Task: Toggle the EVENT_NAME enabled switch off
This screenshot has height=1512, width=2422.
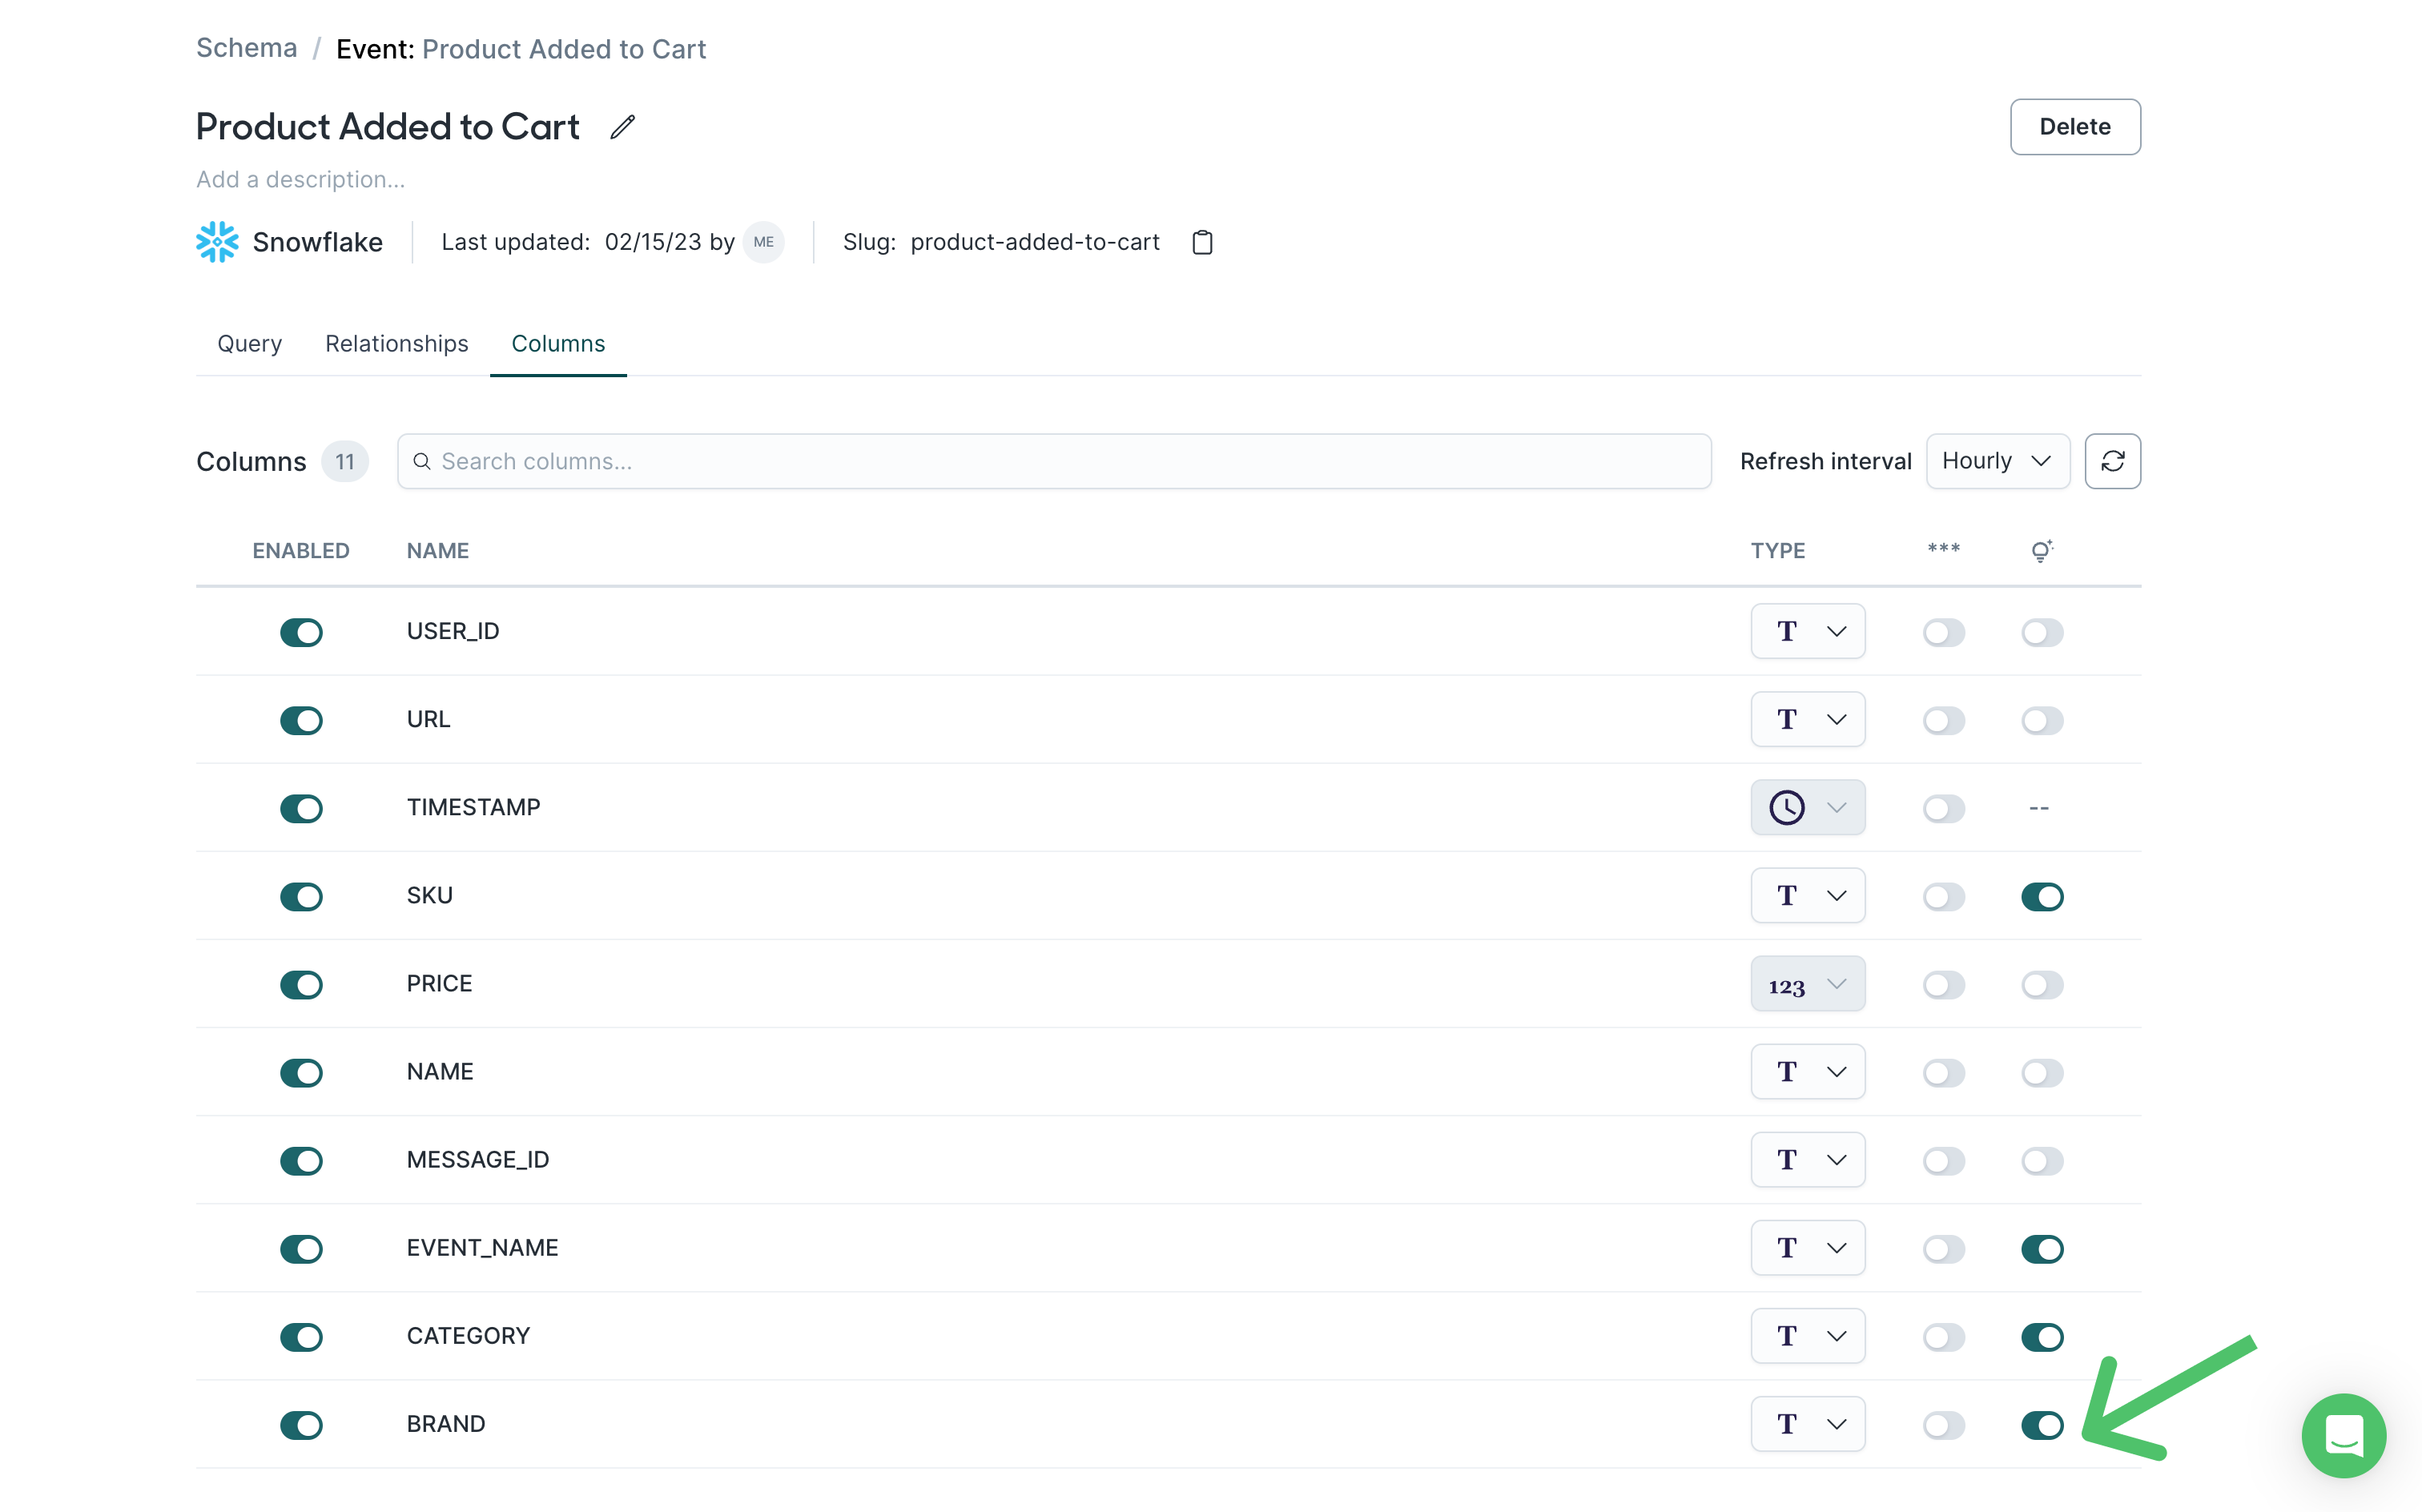Action: (303, 1247)
